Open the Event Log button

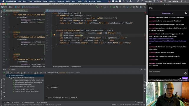click(x=139, y=102)
